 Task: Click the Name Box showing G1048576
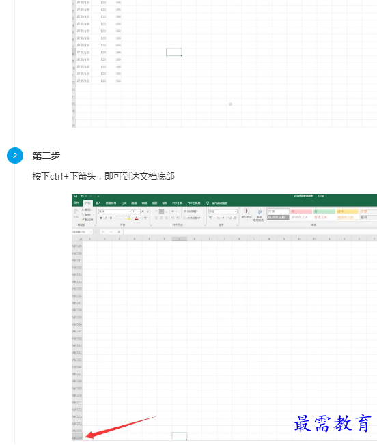tap(82, 232)
